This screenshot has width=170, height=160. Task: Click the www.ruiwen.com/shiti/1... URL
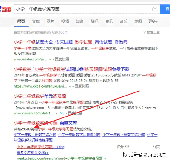click(x=34, y=113)
